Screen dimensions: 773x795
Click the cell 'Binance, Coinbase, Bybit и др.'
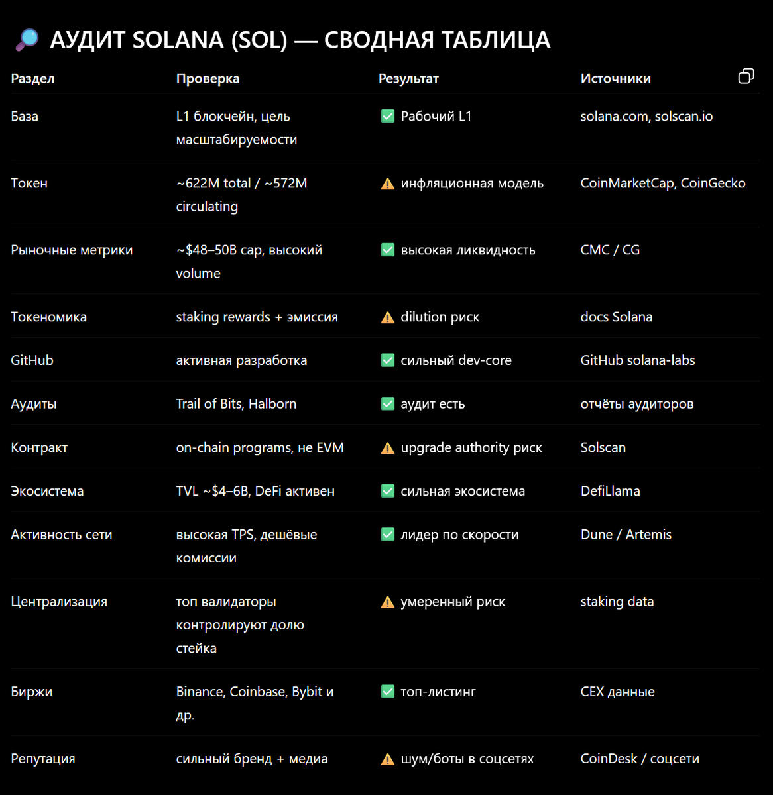pos(255,703)
